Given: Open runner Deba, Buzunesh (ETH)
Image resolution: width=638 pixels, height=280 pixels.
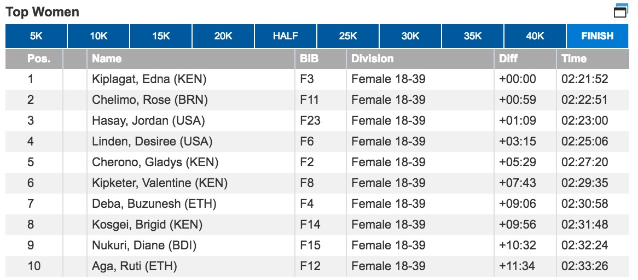Looking at the screenshot, I should (x=154, y=204).
